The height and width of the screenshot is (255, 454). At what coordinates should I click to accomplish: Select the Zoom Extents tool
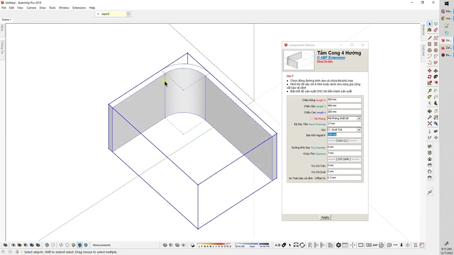pyautogui.click(x=430, y=124)
